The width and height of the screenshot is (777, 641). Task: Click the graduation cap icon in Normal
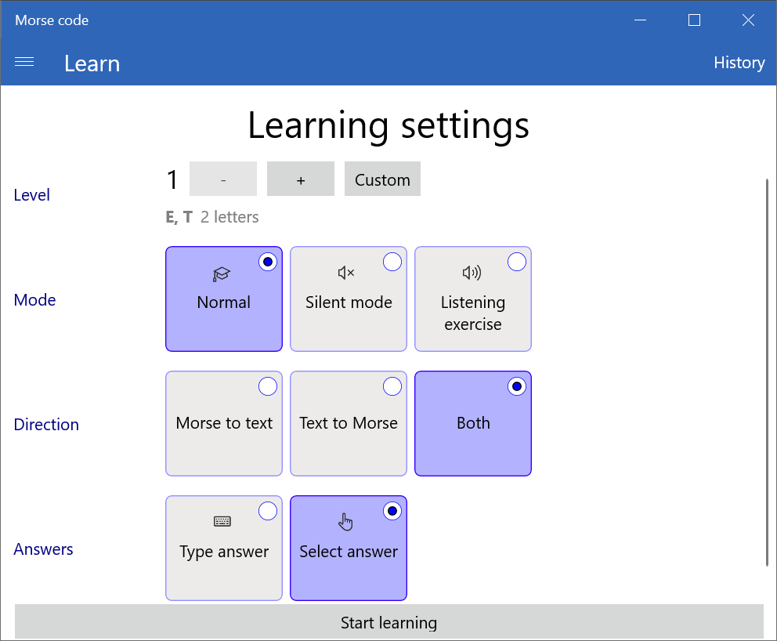[x=222, y=273]
